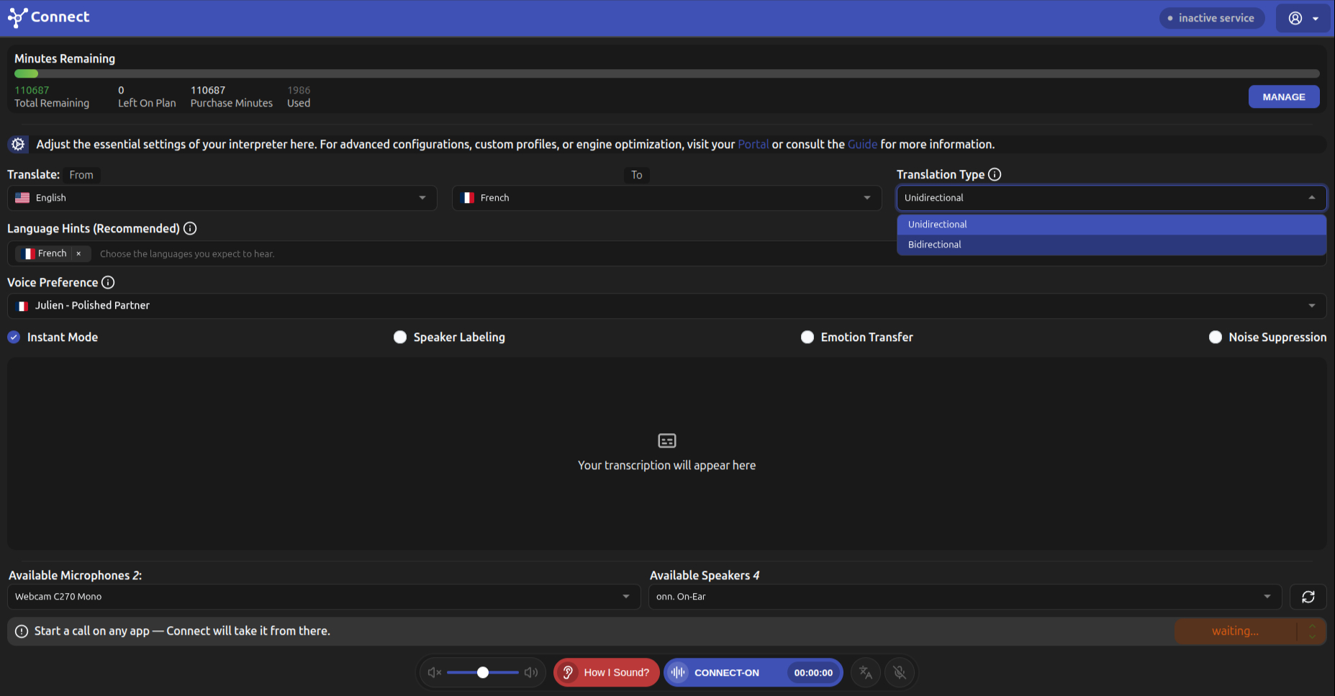Click the refresh audio devices icon
The height and width of the screenshot is (696, 1335).
click(1308, 597)
